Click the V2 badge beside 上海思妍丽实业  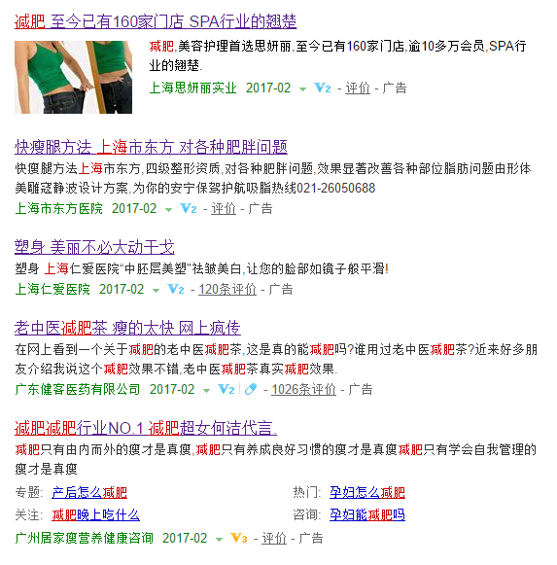click(x=322, y=88)
